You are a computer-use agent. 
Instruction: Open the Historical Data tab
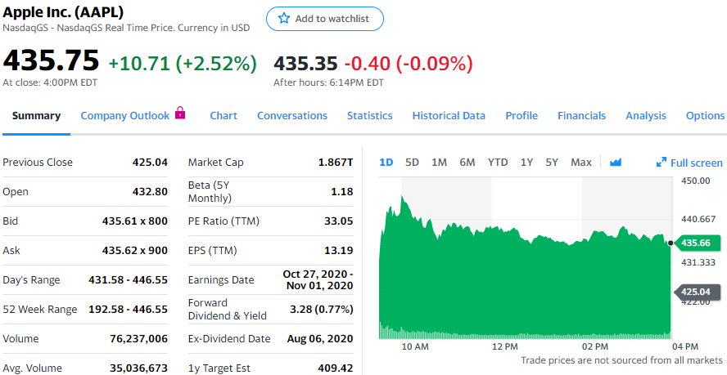pos(449,116)
